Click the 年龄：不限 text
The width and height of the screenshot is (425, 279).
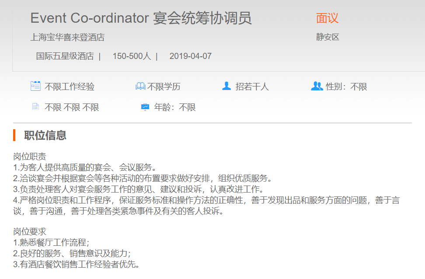pyautogui.click(x=175, y=107)
